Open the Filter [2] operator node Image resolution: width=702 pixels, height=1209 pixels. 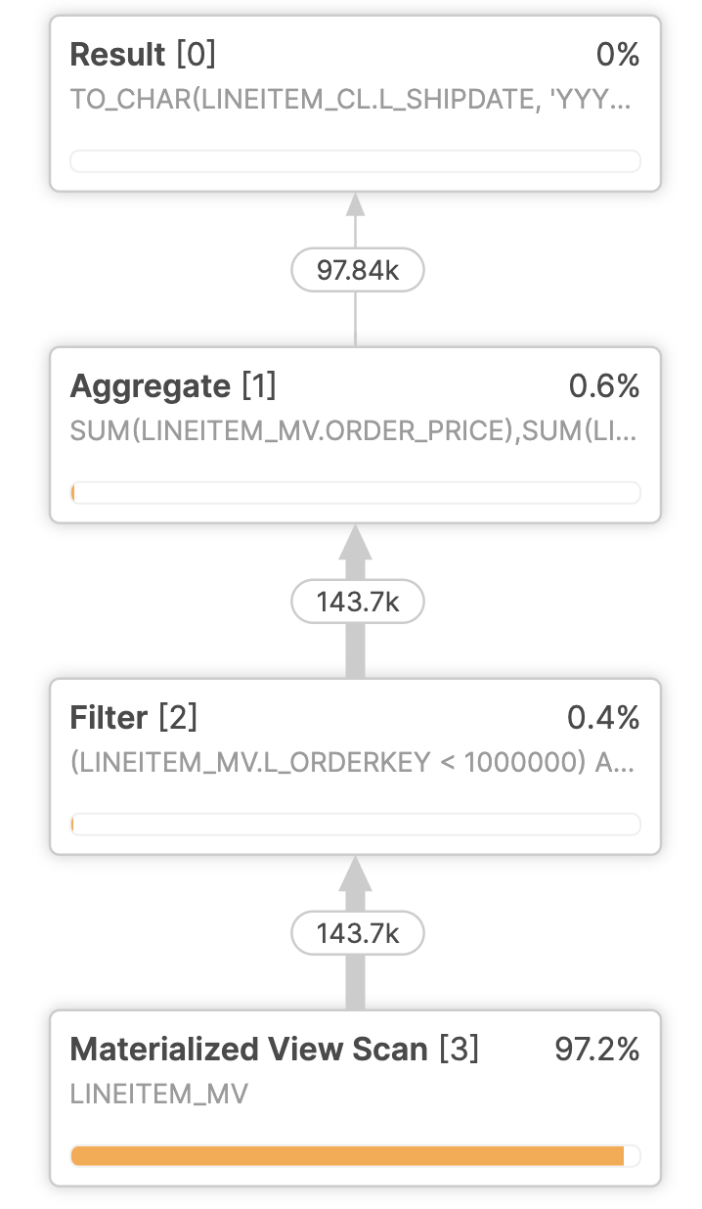click(x=134, y=718)
